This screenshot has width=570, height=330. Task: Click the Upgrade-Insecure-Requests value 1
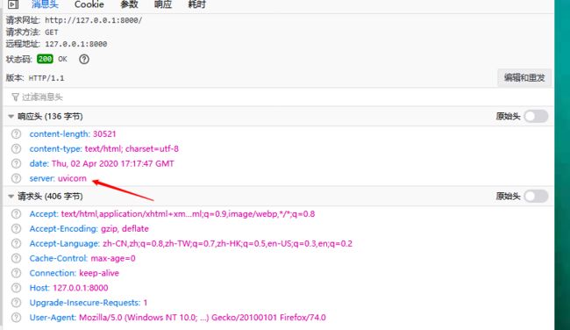pyautogui.click(x=146, y=303)
